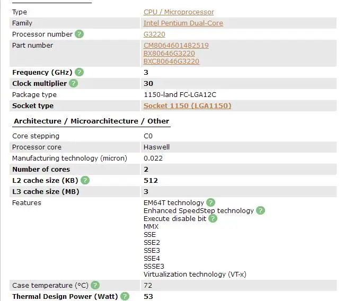Follow Intel Pentium Dual-Core family link
344x301 pixels.
(183, 23)
